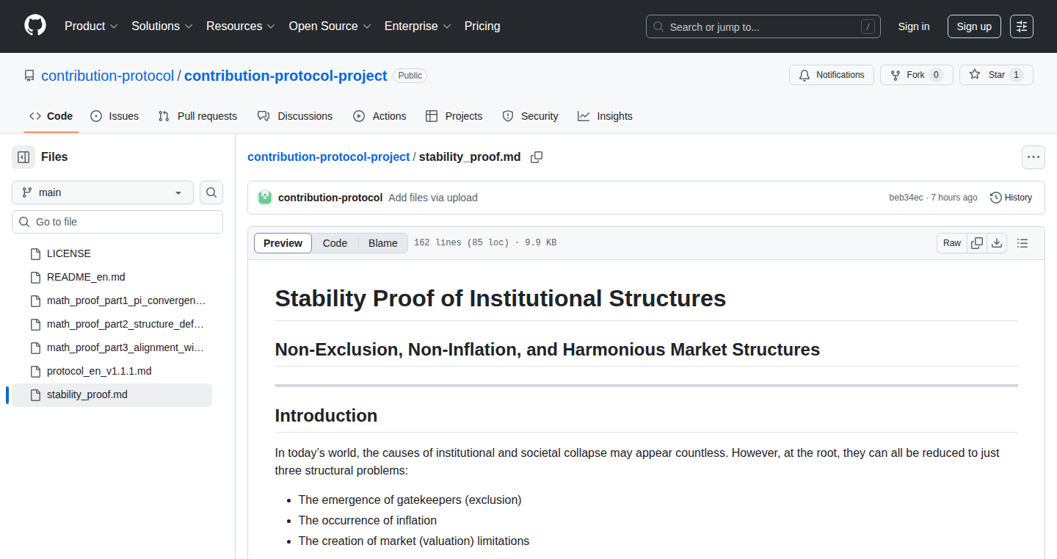View file commit History

1011,198
